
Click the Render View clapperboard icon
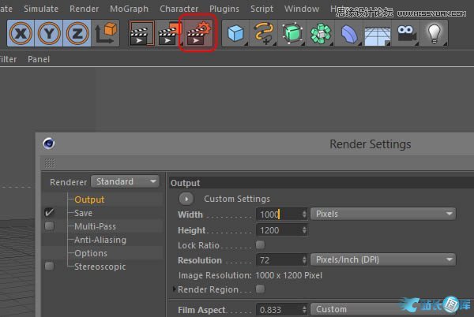pos(141,32)
